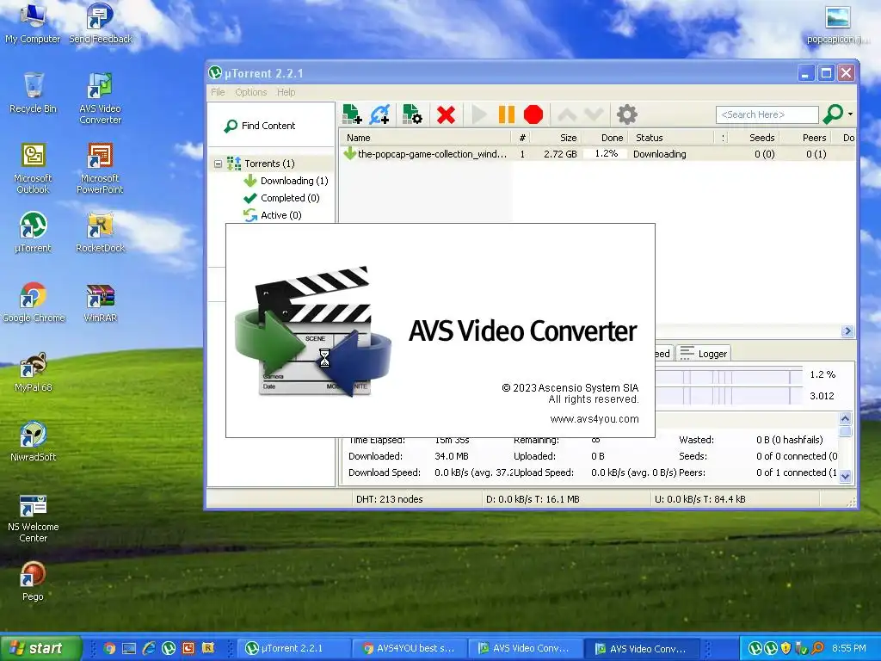Click the details pane scroll down arrow
881x661 pixels.
pyautogui.click(x=845, y=477)
